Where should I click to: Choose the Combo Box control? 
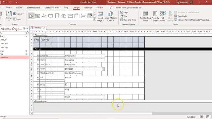[90, 16]
